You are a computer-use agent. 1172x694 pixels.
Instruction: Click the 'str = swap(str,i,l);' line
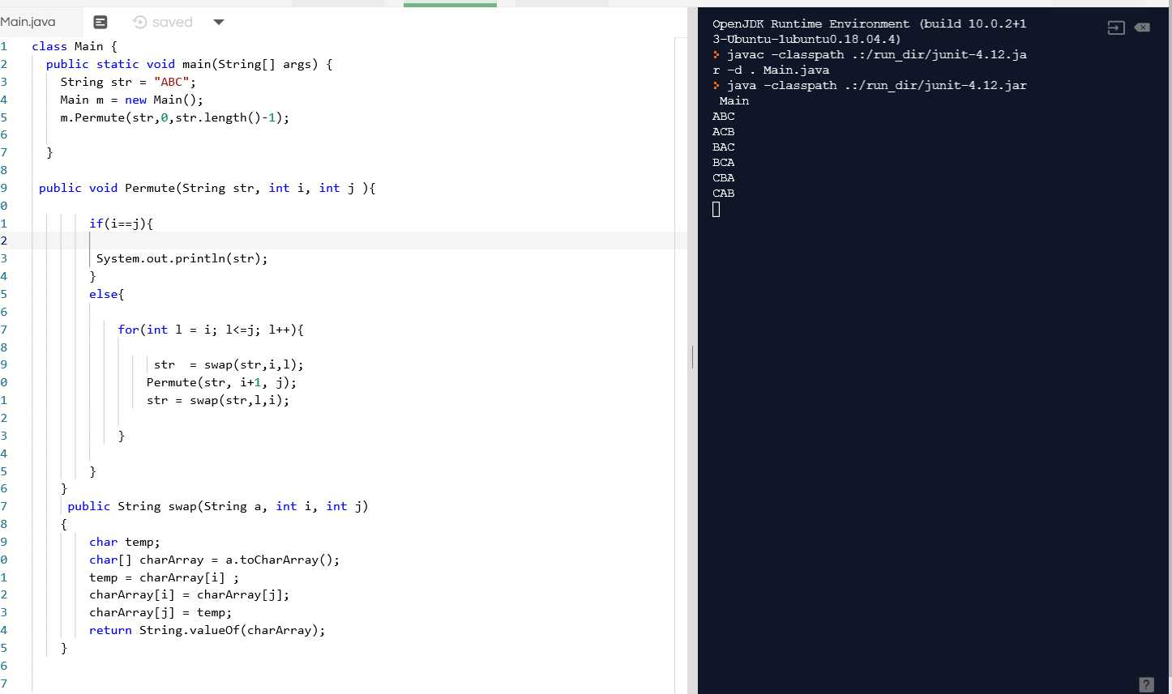(229, 364)
